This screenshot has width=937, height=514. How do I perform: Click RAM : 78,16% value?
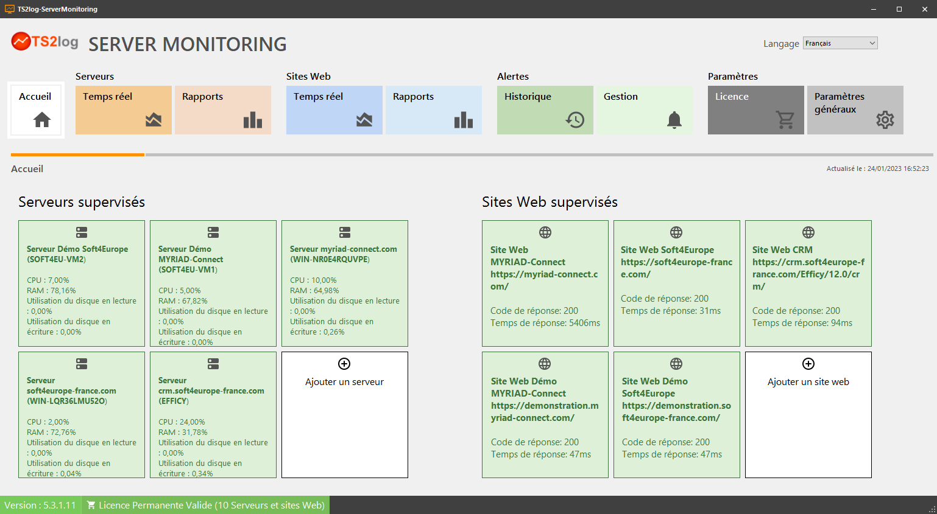click(51, 291)
